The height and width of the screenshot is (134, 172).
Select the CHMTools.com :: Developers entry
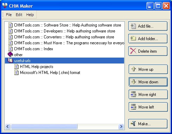[65, 31]
